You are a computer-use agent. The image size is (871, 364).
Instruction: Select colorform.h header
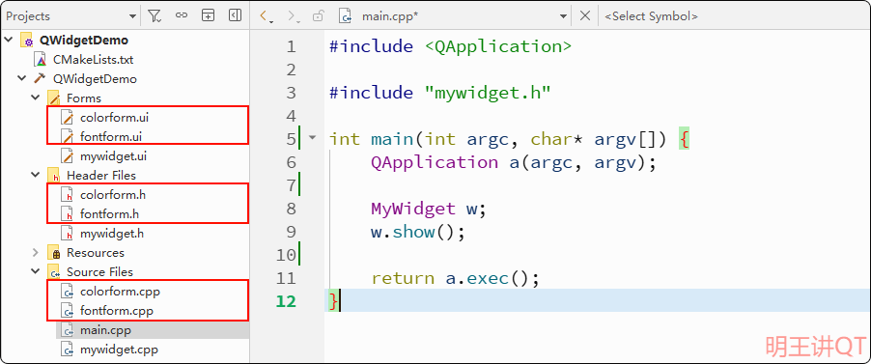[x=113, y=194]
